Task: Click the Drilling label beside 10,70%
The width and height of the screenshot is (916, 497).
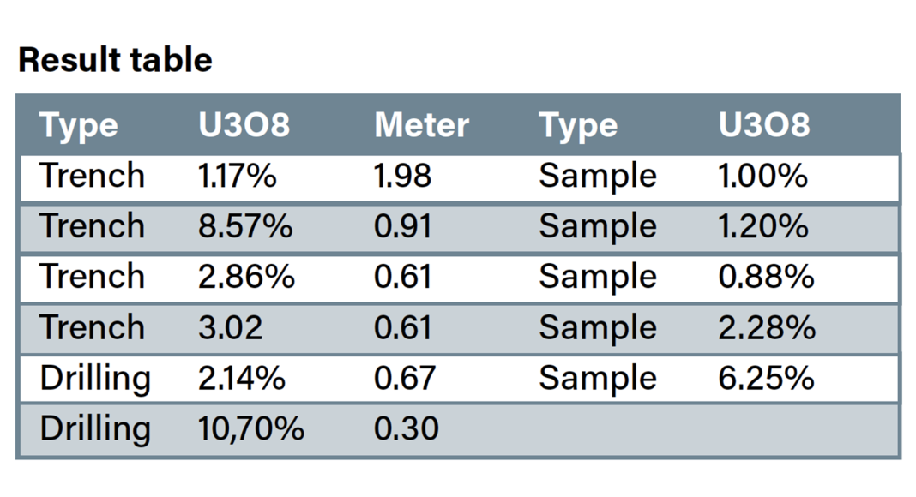Action: click(x=94, y=428)
